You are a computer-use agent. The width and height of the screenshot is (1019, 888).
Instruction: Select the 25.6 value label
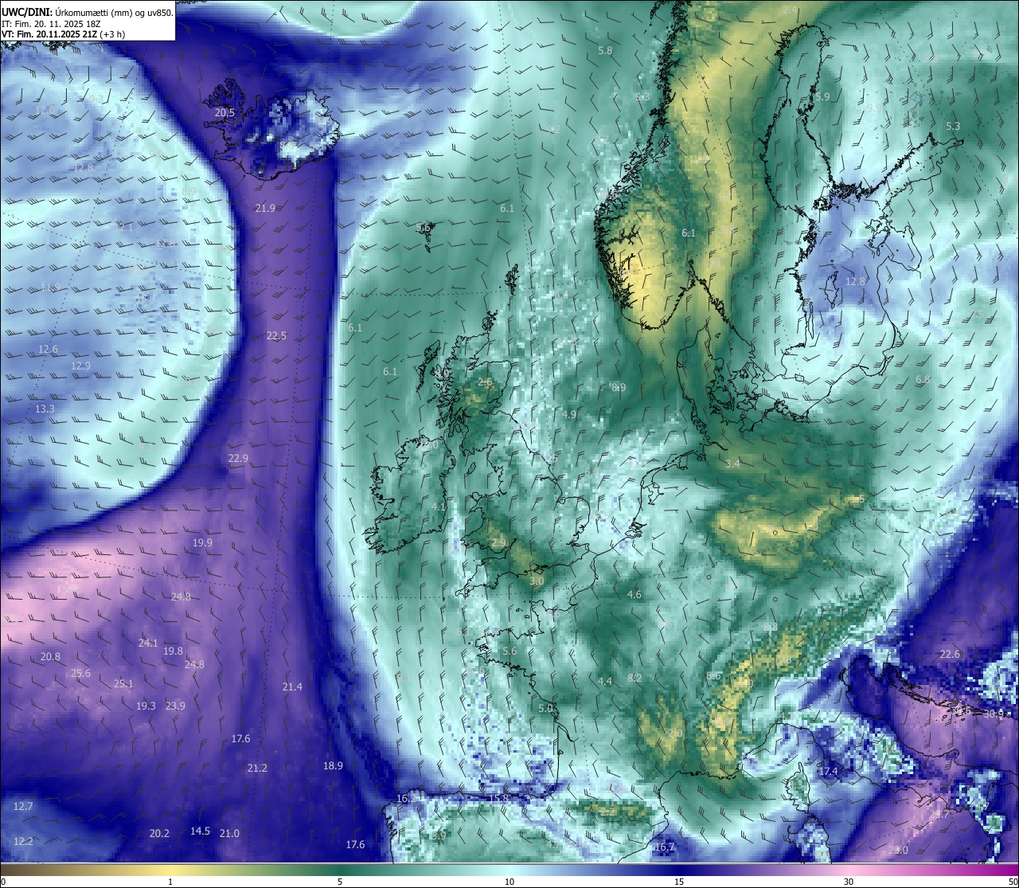[x=80, y=673]
